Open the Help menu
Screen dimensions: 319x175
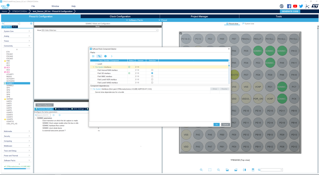[73, 6]
